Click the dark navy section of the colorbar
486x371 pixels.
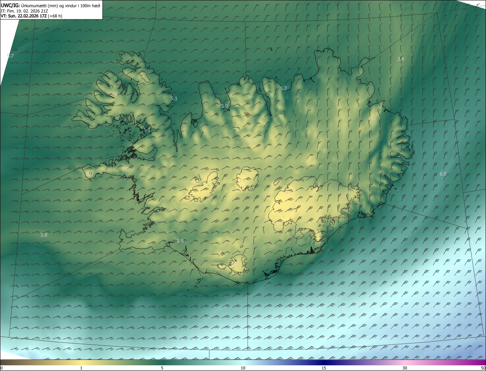pos(324,362)
